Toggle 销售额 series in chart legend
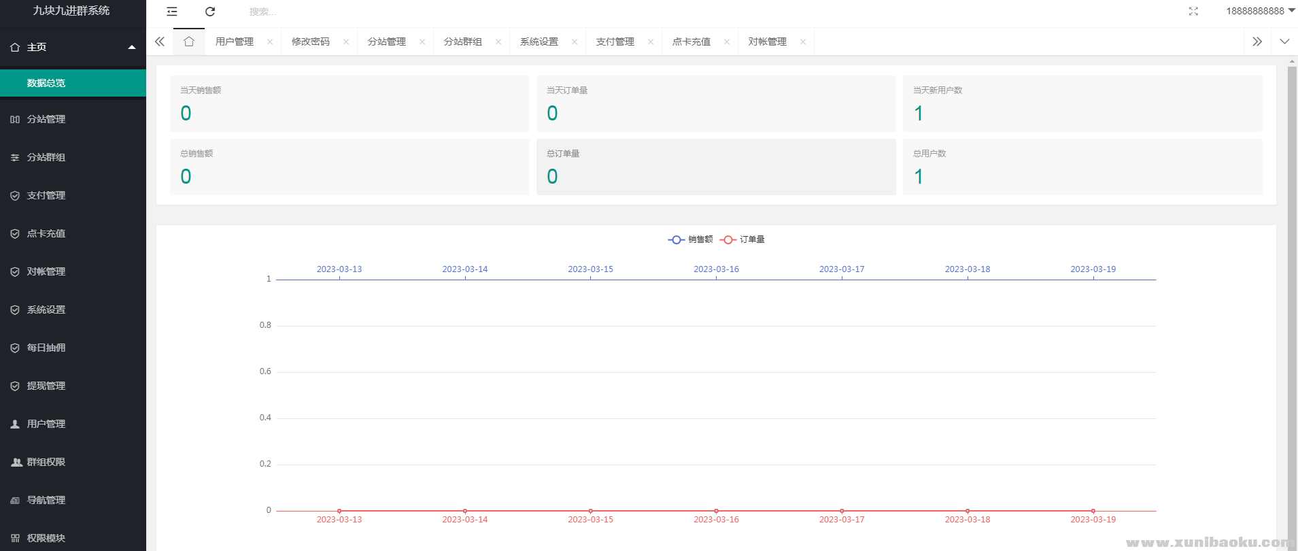1298x551 pixels. (x=691, y=239)
